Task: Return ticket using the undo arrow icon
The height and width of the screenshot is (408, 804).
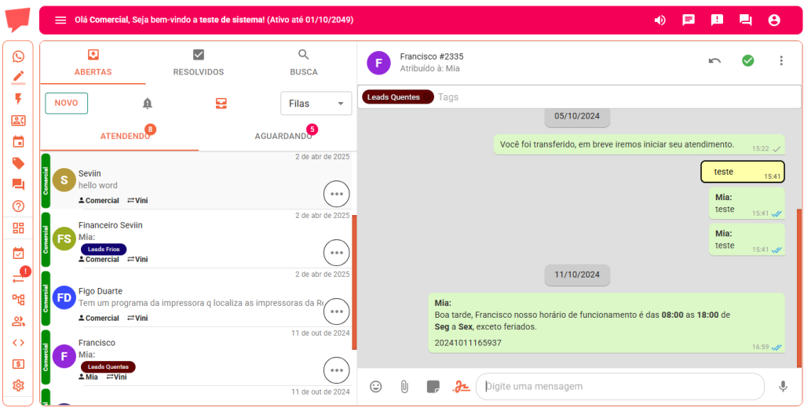Action: pyautogui.click(x=714, y=60)
